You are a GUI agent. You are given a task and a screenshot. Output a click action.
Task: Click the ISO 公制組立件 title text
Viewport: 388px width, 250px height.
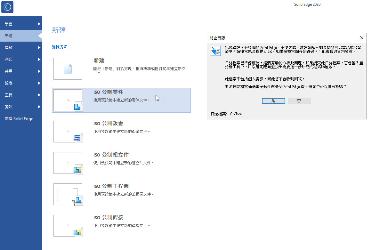point(111,155)
